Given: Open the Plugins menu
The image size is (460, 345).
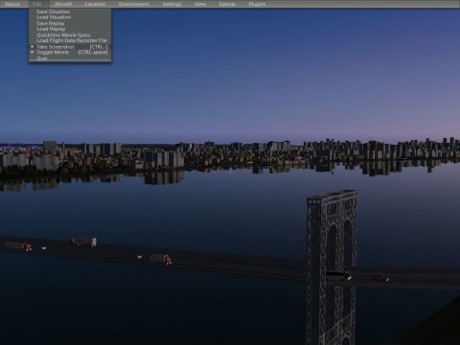Looking at the screenshot, I should point(257,4).
